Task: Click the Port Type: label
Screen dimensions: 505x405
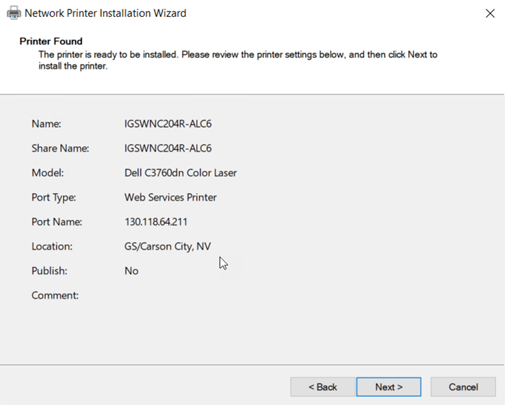Action: coord(54,198)
